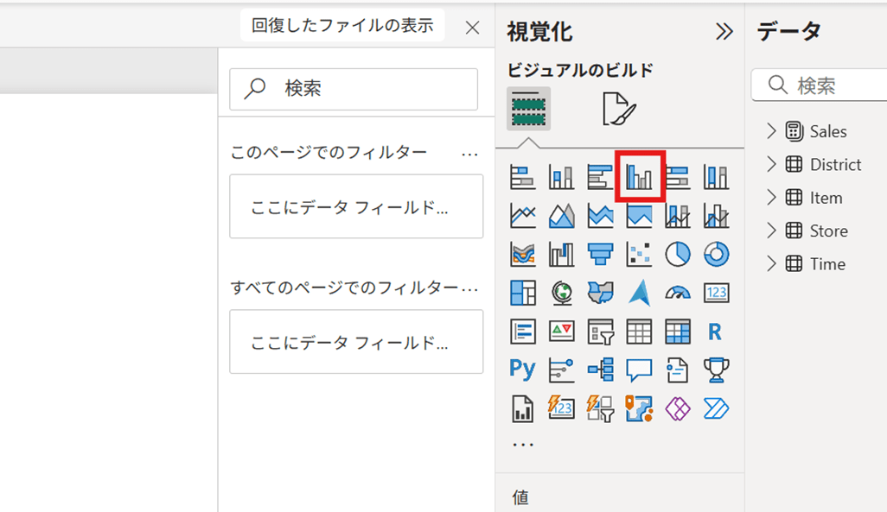Screen dimensions: 887x512
Task: Expand the Sales table fields
Action: 772,131
